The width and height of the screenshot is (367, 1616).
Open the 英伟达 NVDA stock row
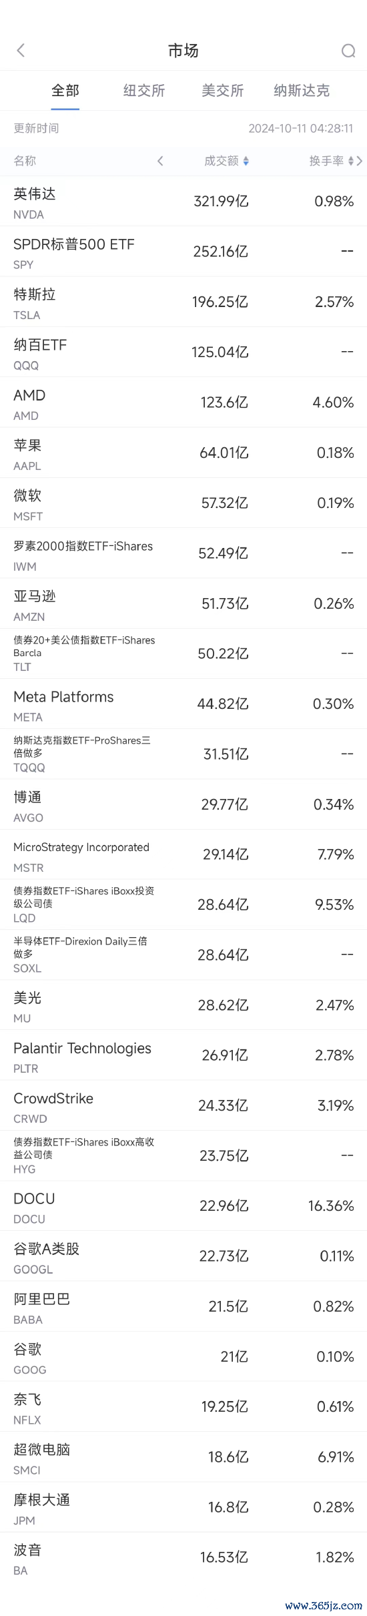point(183,202)
